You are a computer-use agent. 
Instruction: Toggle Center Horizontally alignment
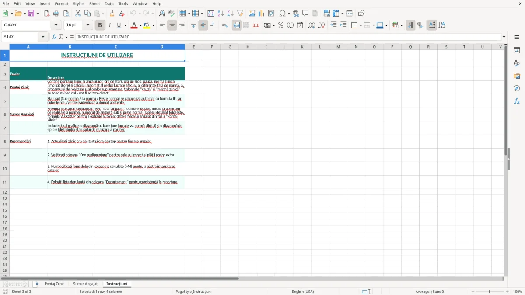coord(172,25)
